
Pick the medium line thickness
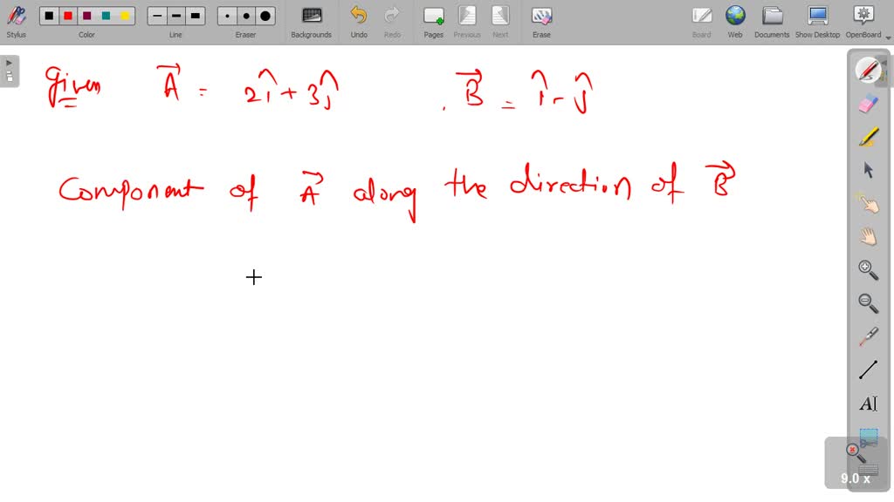[x=175, y=15]
